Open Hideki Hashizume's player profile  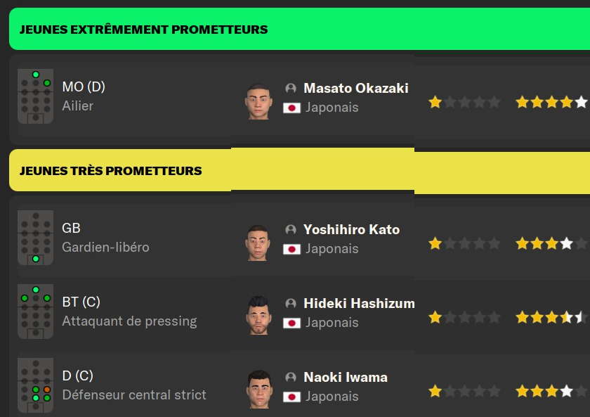[x=359, y=304]
